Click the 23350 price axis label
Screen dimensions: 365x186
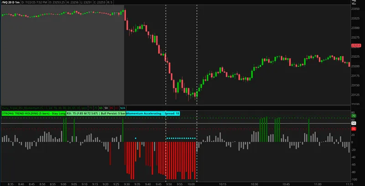tap(356, 9)
